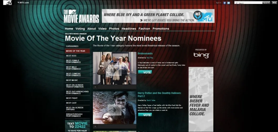The height and width of the screenshot is (132, 278).
Task: Open the Twitter icon in header
Action: 229,3
